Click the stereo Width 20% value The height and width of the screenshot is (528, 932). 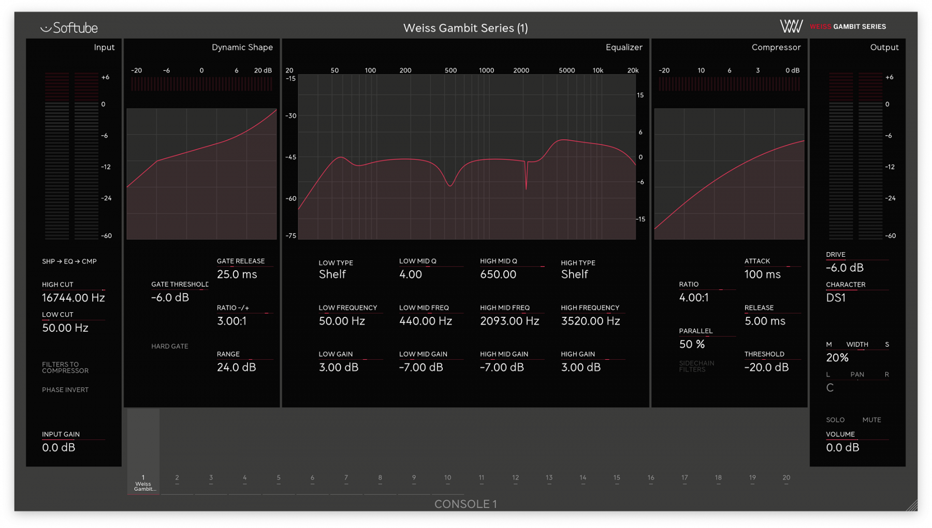pos(837,358)
